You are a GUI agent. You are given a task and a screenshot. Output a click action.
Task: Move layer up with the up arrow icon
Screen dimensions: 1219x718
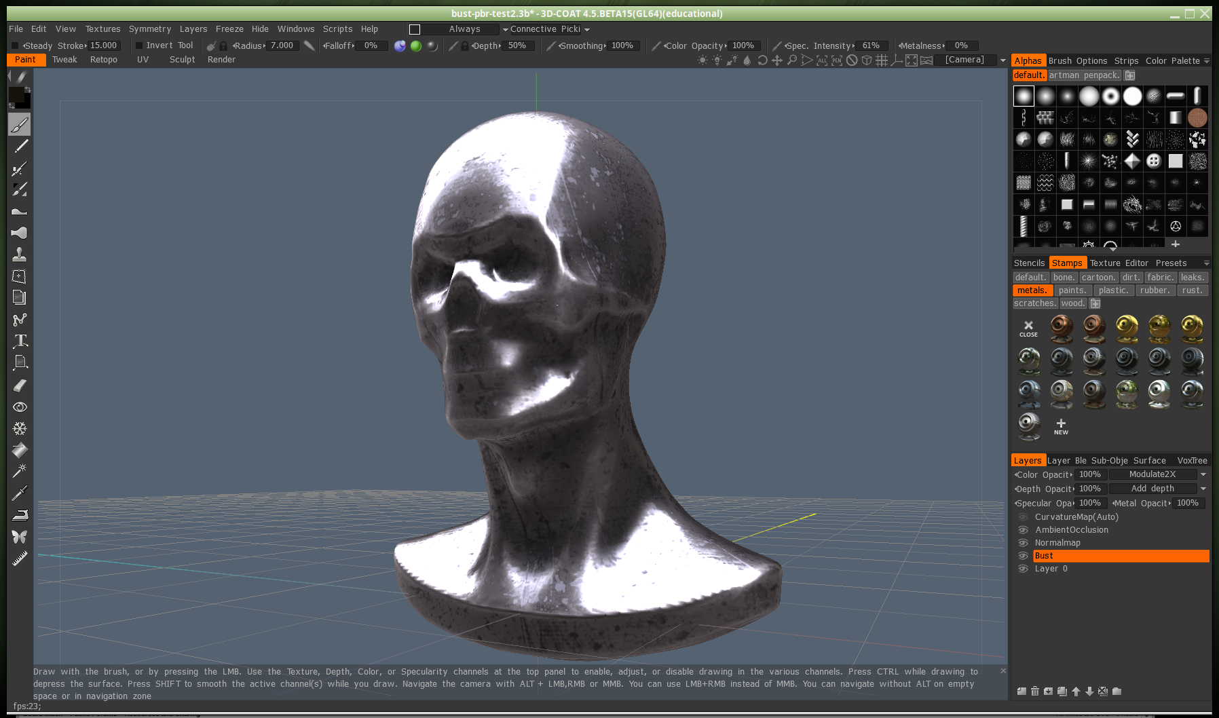(x=1076, y=691)
